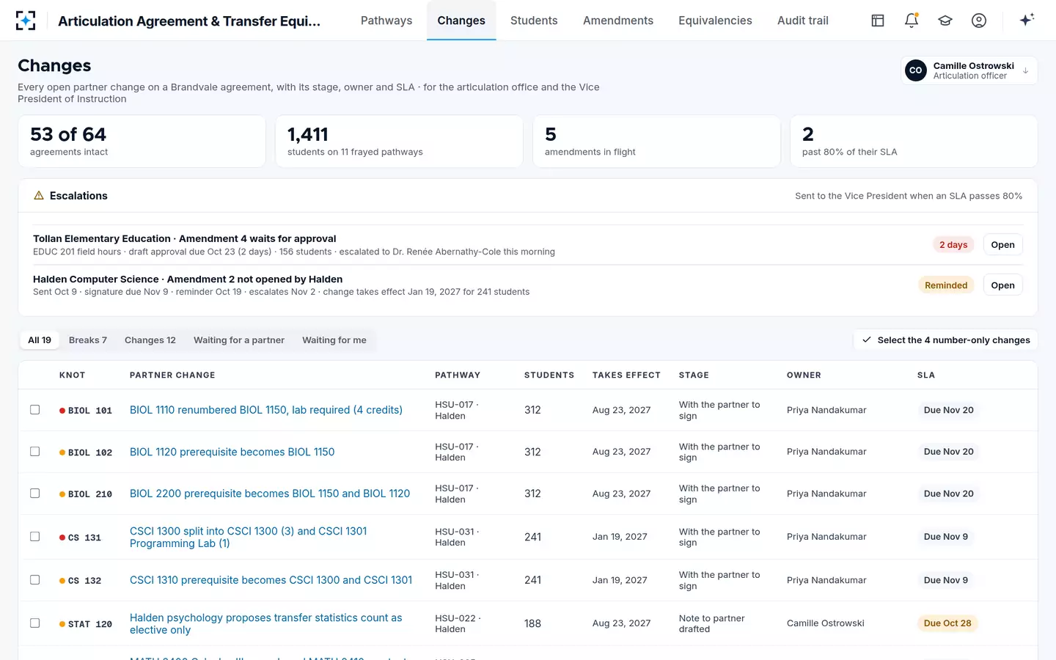Tick the BIOL 102 row checkbox
The image size is (1056, 660).
[x=34, y=452]
